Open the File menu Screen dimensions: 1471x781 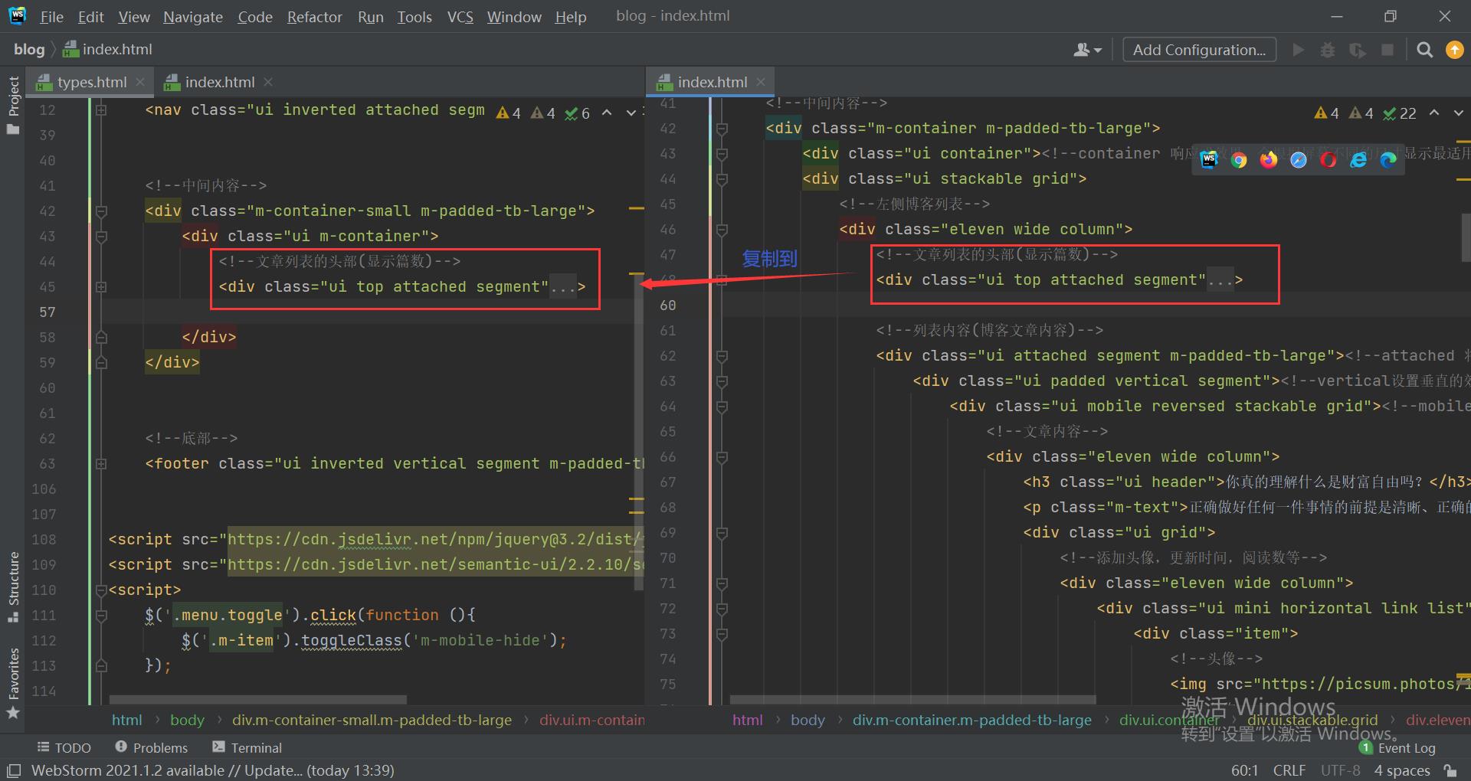(x=51, y=17)
